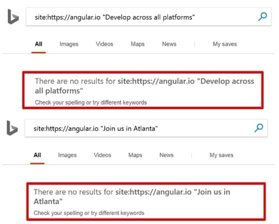Open the Maps tab under the "Join us in Atlanta" search
This screenshot has height=224, width=279.
tap(135, 155)
